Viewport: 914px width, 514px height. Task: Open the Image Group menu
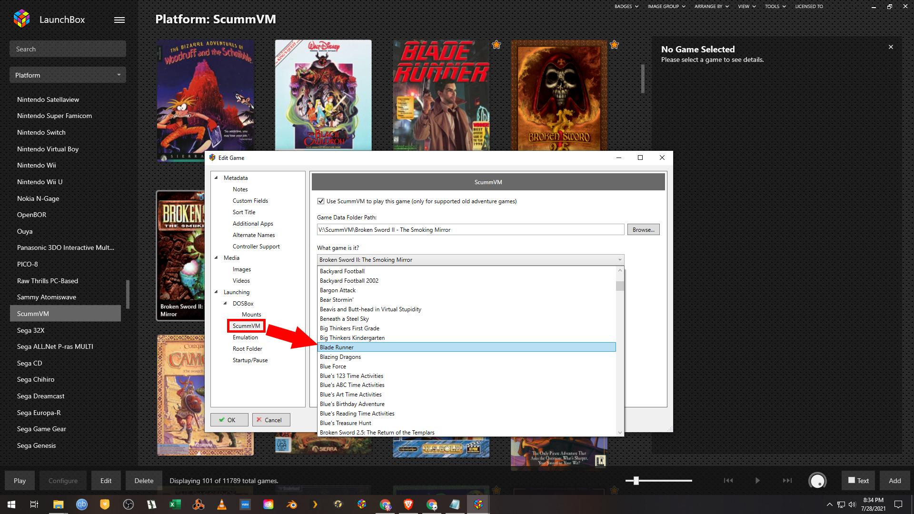click(x=666, y=7)
